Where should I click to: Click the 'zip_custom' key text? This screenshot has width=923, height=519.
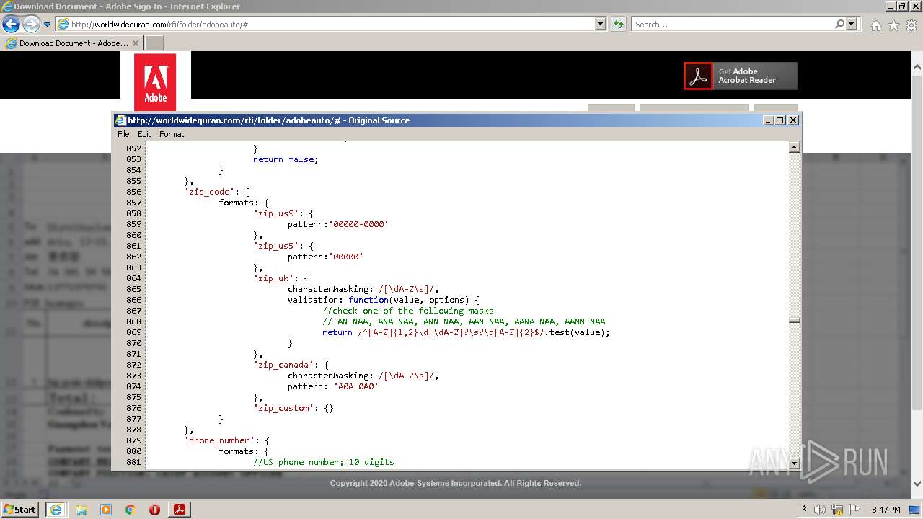pos(283,408)
